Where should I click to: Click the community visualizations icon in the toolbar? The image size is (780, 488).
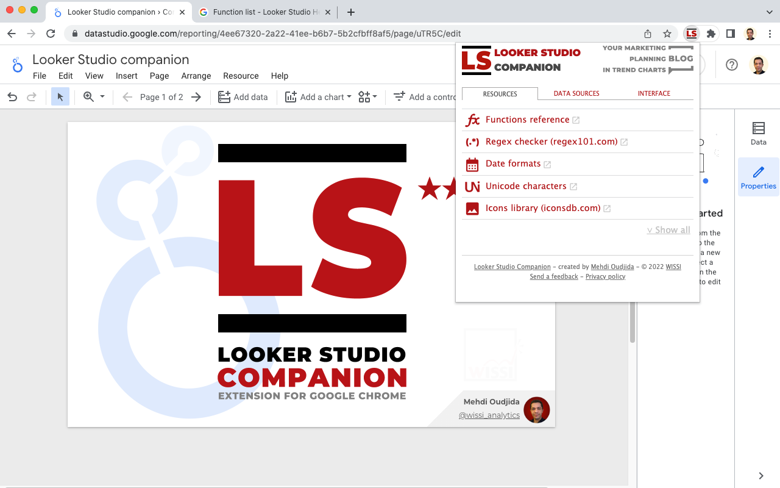click(x=364, y=96)
